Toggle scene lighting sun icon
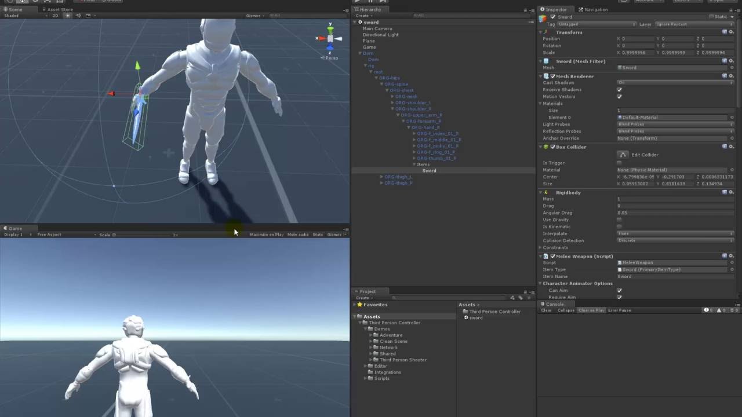Screen dimensions: 742x417 (x=67, y=16)
